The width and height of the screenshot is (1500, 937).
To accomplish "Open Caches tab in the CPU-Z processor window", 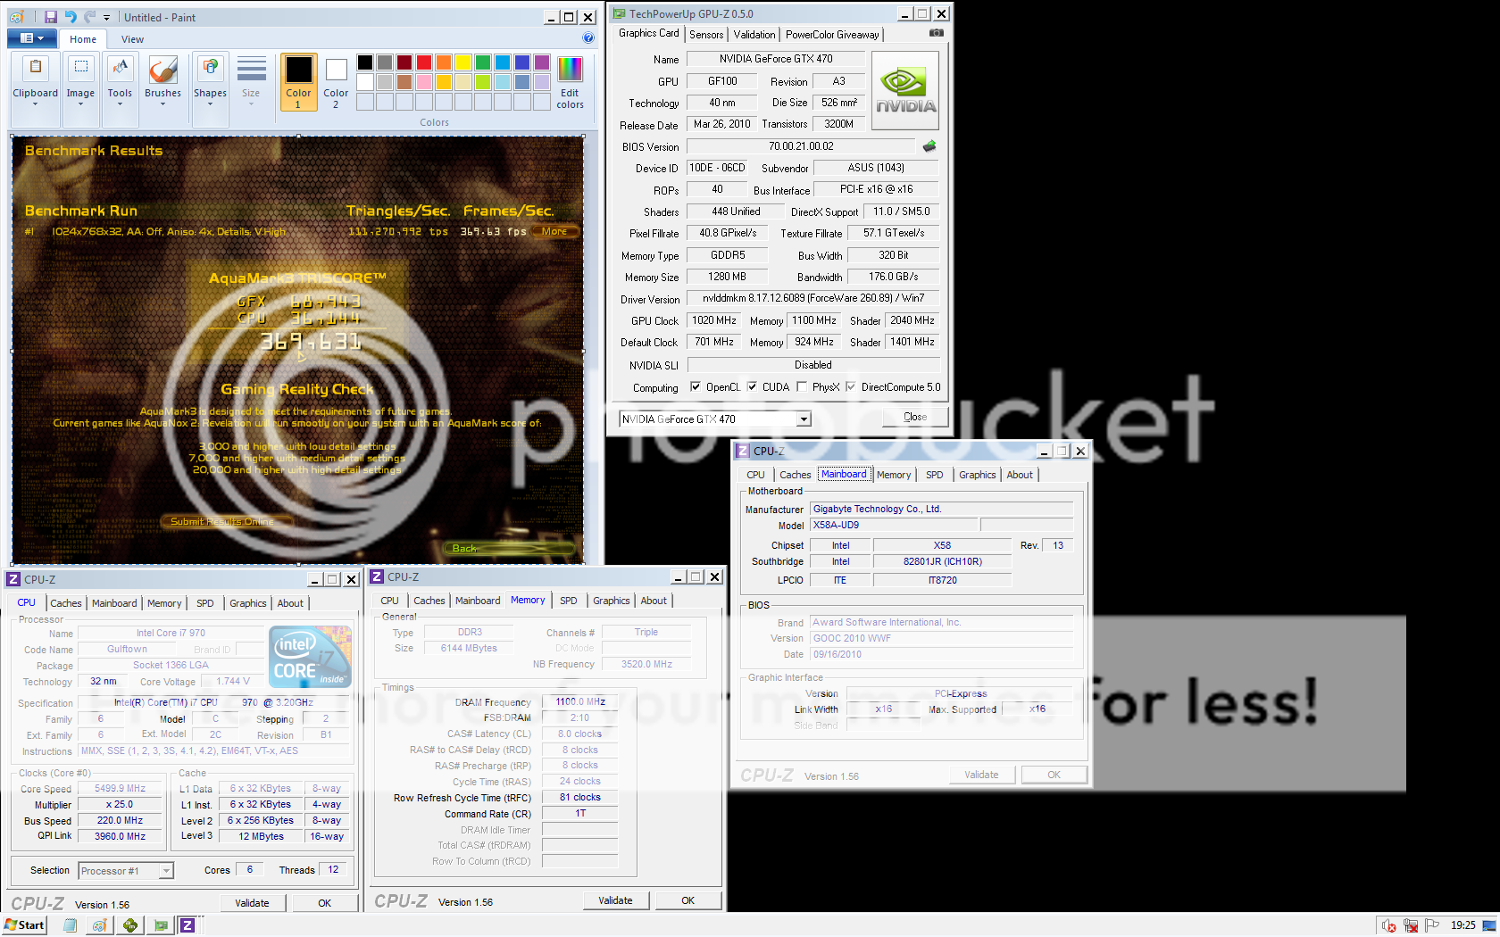I will click(66, 603).
